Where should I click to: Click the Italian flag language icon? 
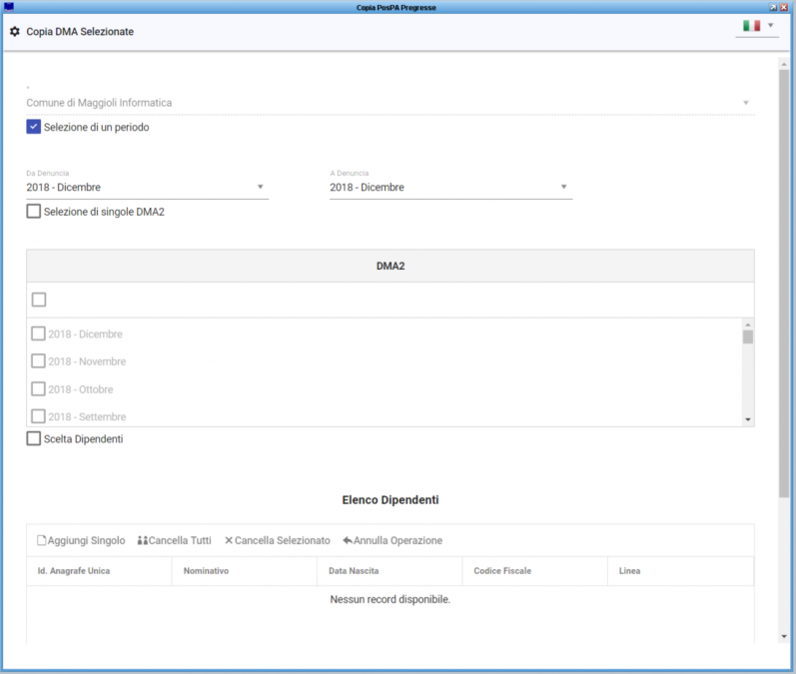pos(751,25)
